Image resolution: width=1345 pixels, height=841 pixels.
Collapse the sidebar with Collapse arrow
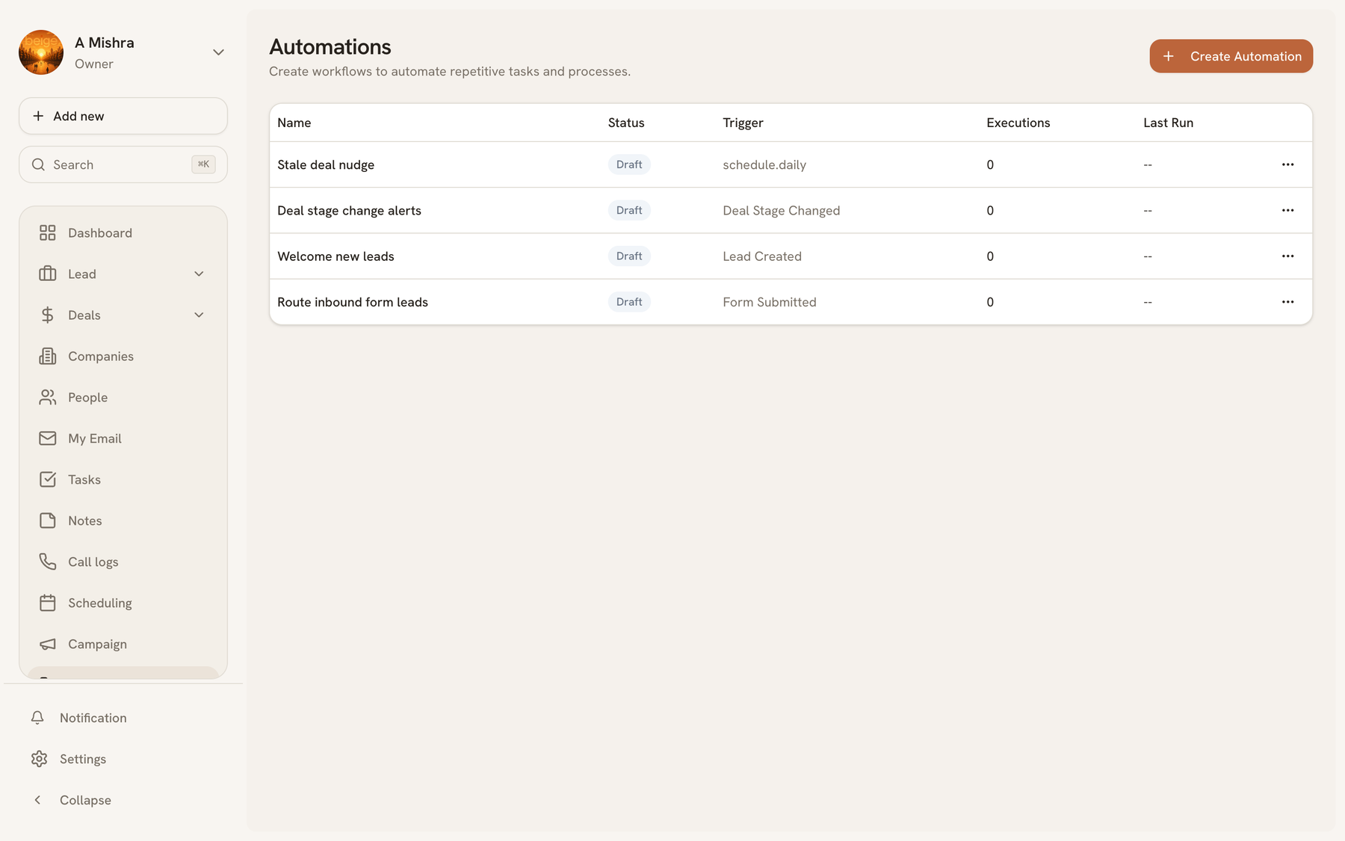(37, 800)
